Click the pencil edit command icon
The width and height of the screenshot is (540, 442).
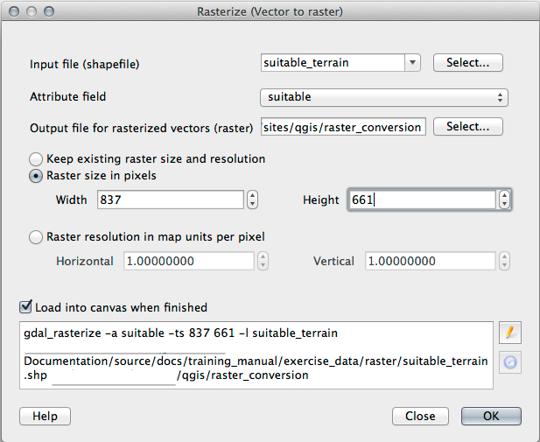coord(511,333)
